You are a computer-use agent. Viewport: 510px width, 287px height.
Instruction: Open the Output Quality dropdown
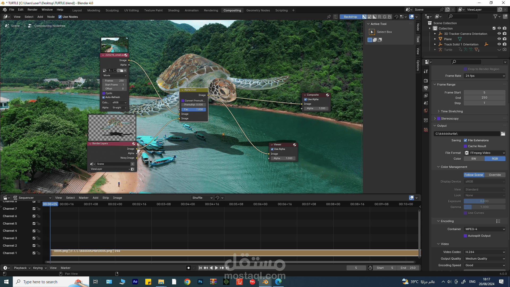click(x=485, y=259)
